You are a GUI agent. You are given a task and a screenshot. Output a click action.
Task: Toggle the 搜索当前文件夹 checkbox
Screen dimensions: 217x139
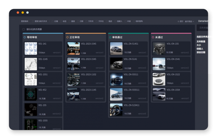pyautogui.click(x=33, y=21)
